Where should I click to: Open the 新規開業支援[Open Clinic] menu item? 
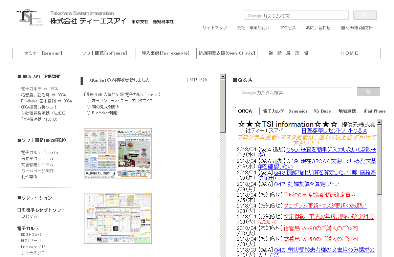[227, 53]
